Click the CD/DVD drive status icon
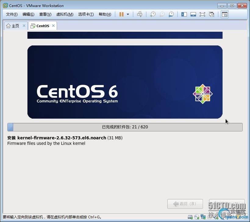 point(197,217)
